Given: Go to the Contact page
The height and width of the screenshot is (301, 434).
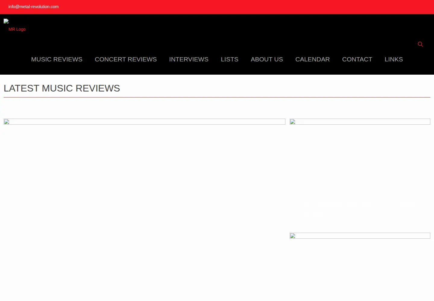Looking at the screenshot, I should 357,59.
